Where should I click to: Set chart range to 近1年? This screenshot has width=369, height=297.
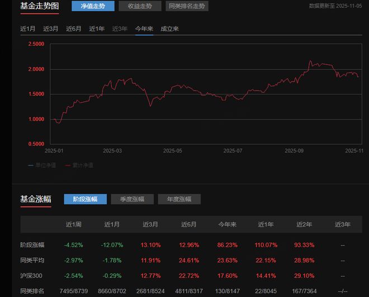click(97, 29)
